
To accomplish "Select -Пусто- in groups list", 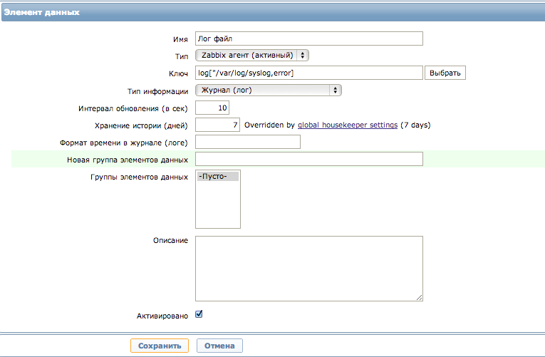I will coord(218,176).
